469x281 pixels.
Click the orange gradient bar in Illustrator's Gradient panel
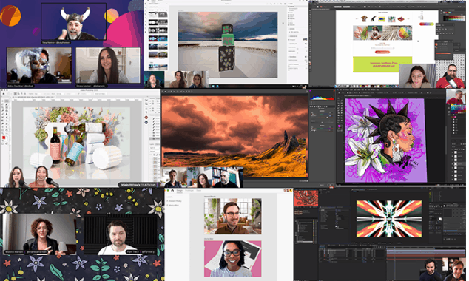(443, 53)
